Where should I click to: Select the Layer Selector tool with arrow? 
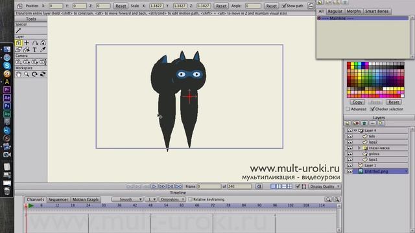(x=27, y=49)
